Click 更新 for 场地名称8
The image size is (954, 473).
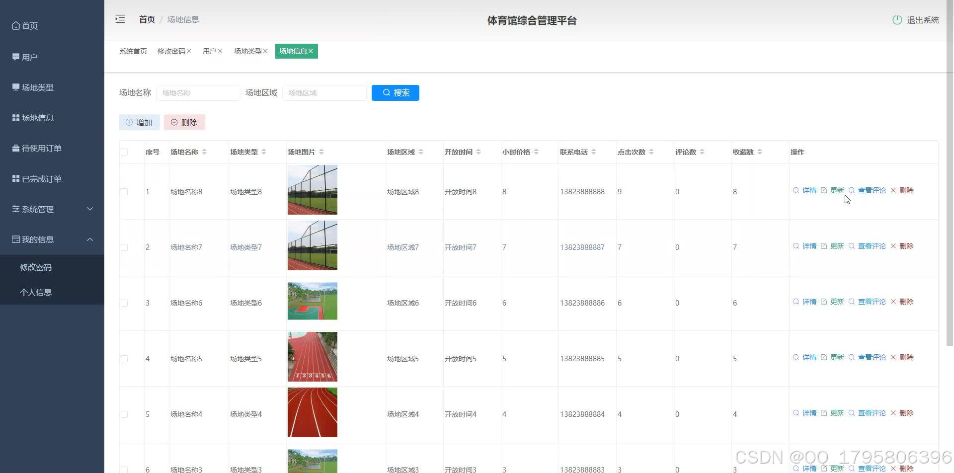pos(832,190)
